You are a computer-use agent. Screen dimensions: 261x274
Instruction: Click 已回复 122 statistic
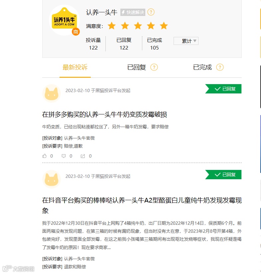tap(124, 44)
